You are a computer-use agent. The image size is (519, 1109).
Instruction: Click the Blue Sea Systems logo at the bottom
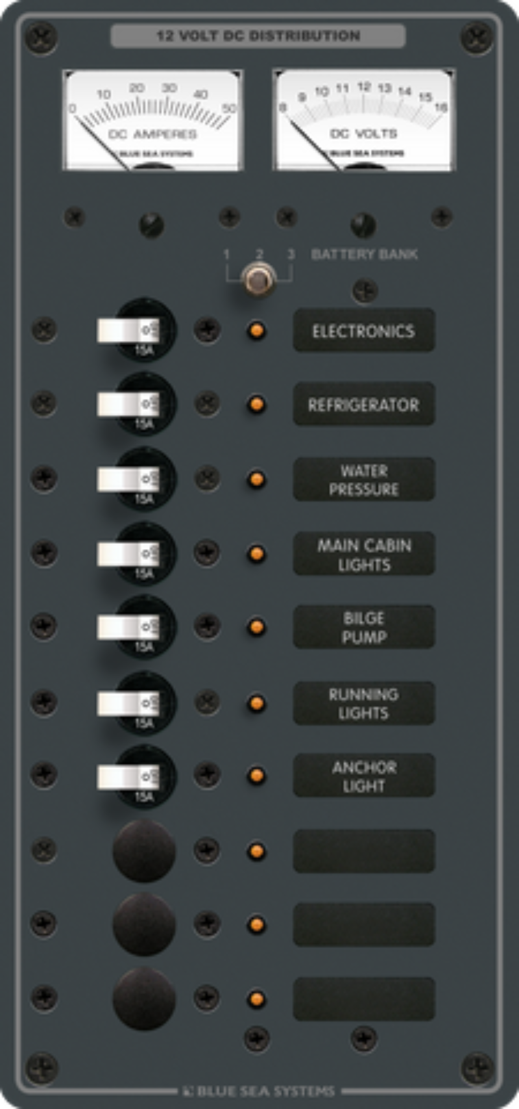[x=258, y=1091]
